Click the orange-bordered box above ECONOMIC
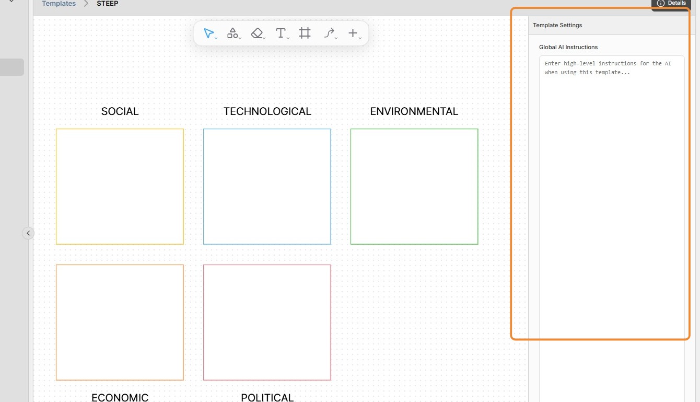 [120, 323]
